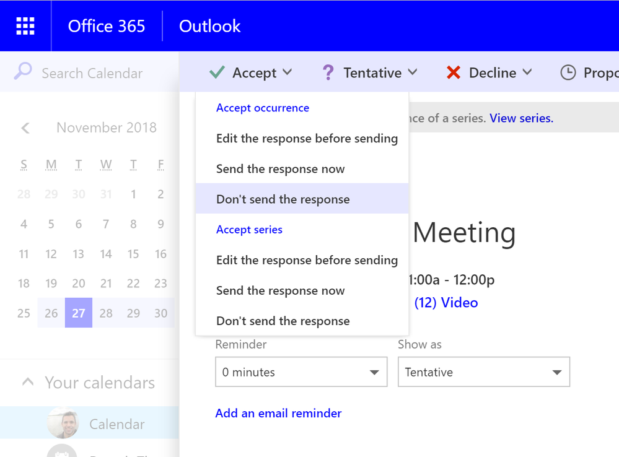This screenshot has height=457, width=619.
Task: Select November 25 in mini calendar
Action: (x=24, y=313)
